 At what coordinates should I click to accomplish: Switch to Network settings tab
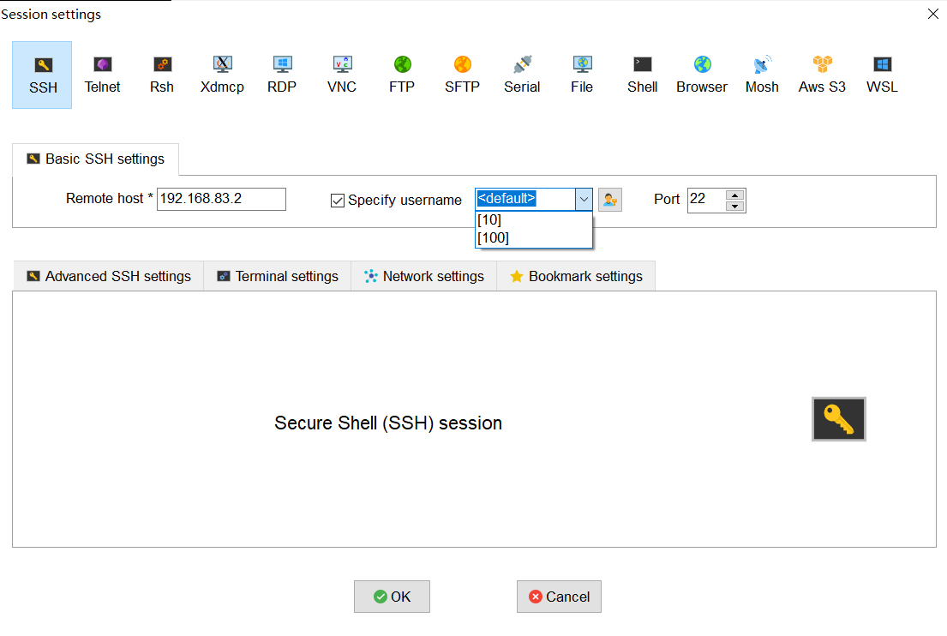[424, 276]
